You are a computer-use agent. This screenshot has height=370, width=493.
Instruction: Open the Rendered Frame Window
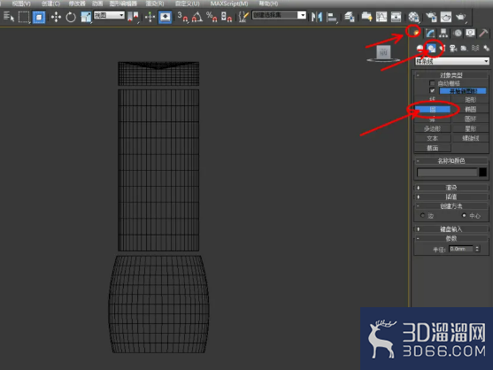pos(446,17)
